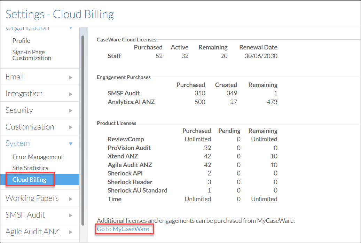Click the Working Papers sidebar heading

coord(32,198)
